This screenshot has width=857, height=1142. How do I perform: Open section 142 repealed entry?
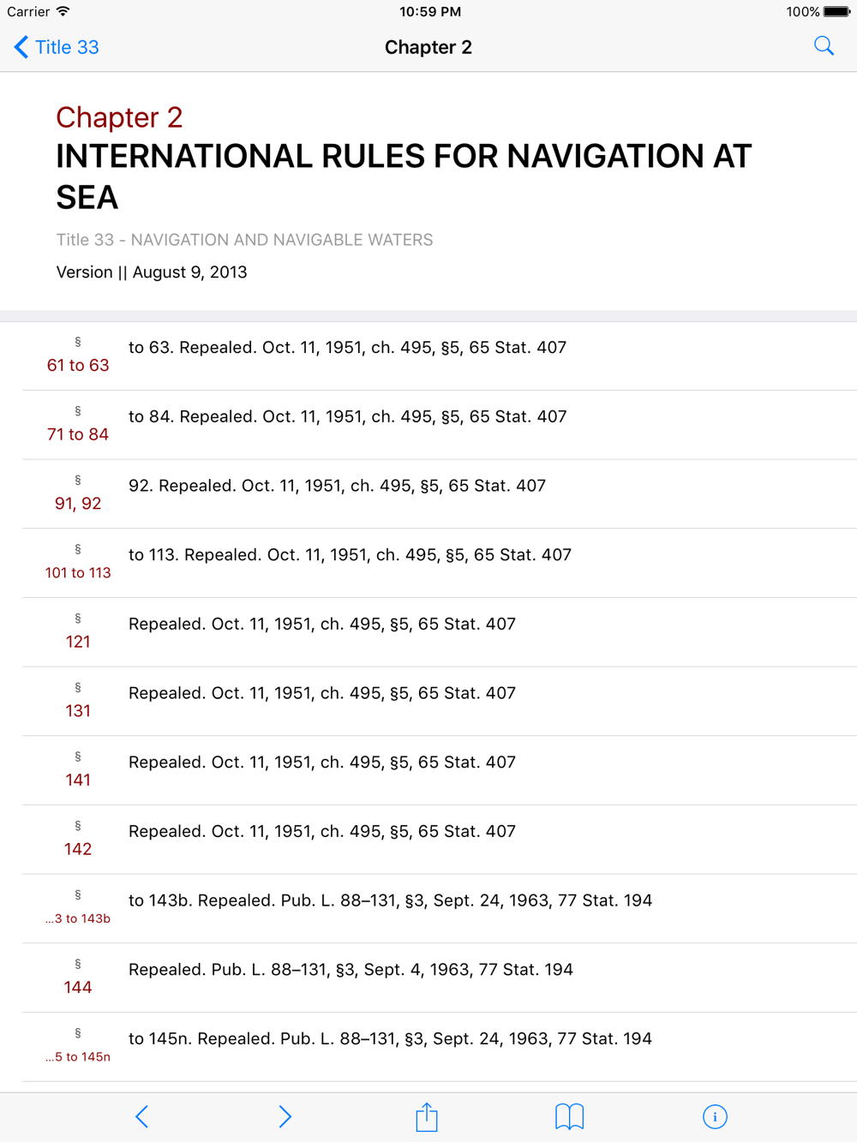[440, 840]
